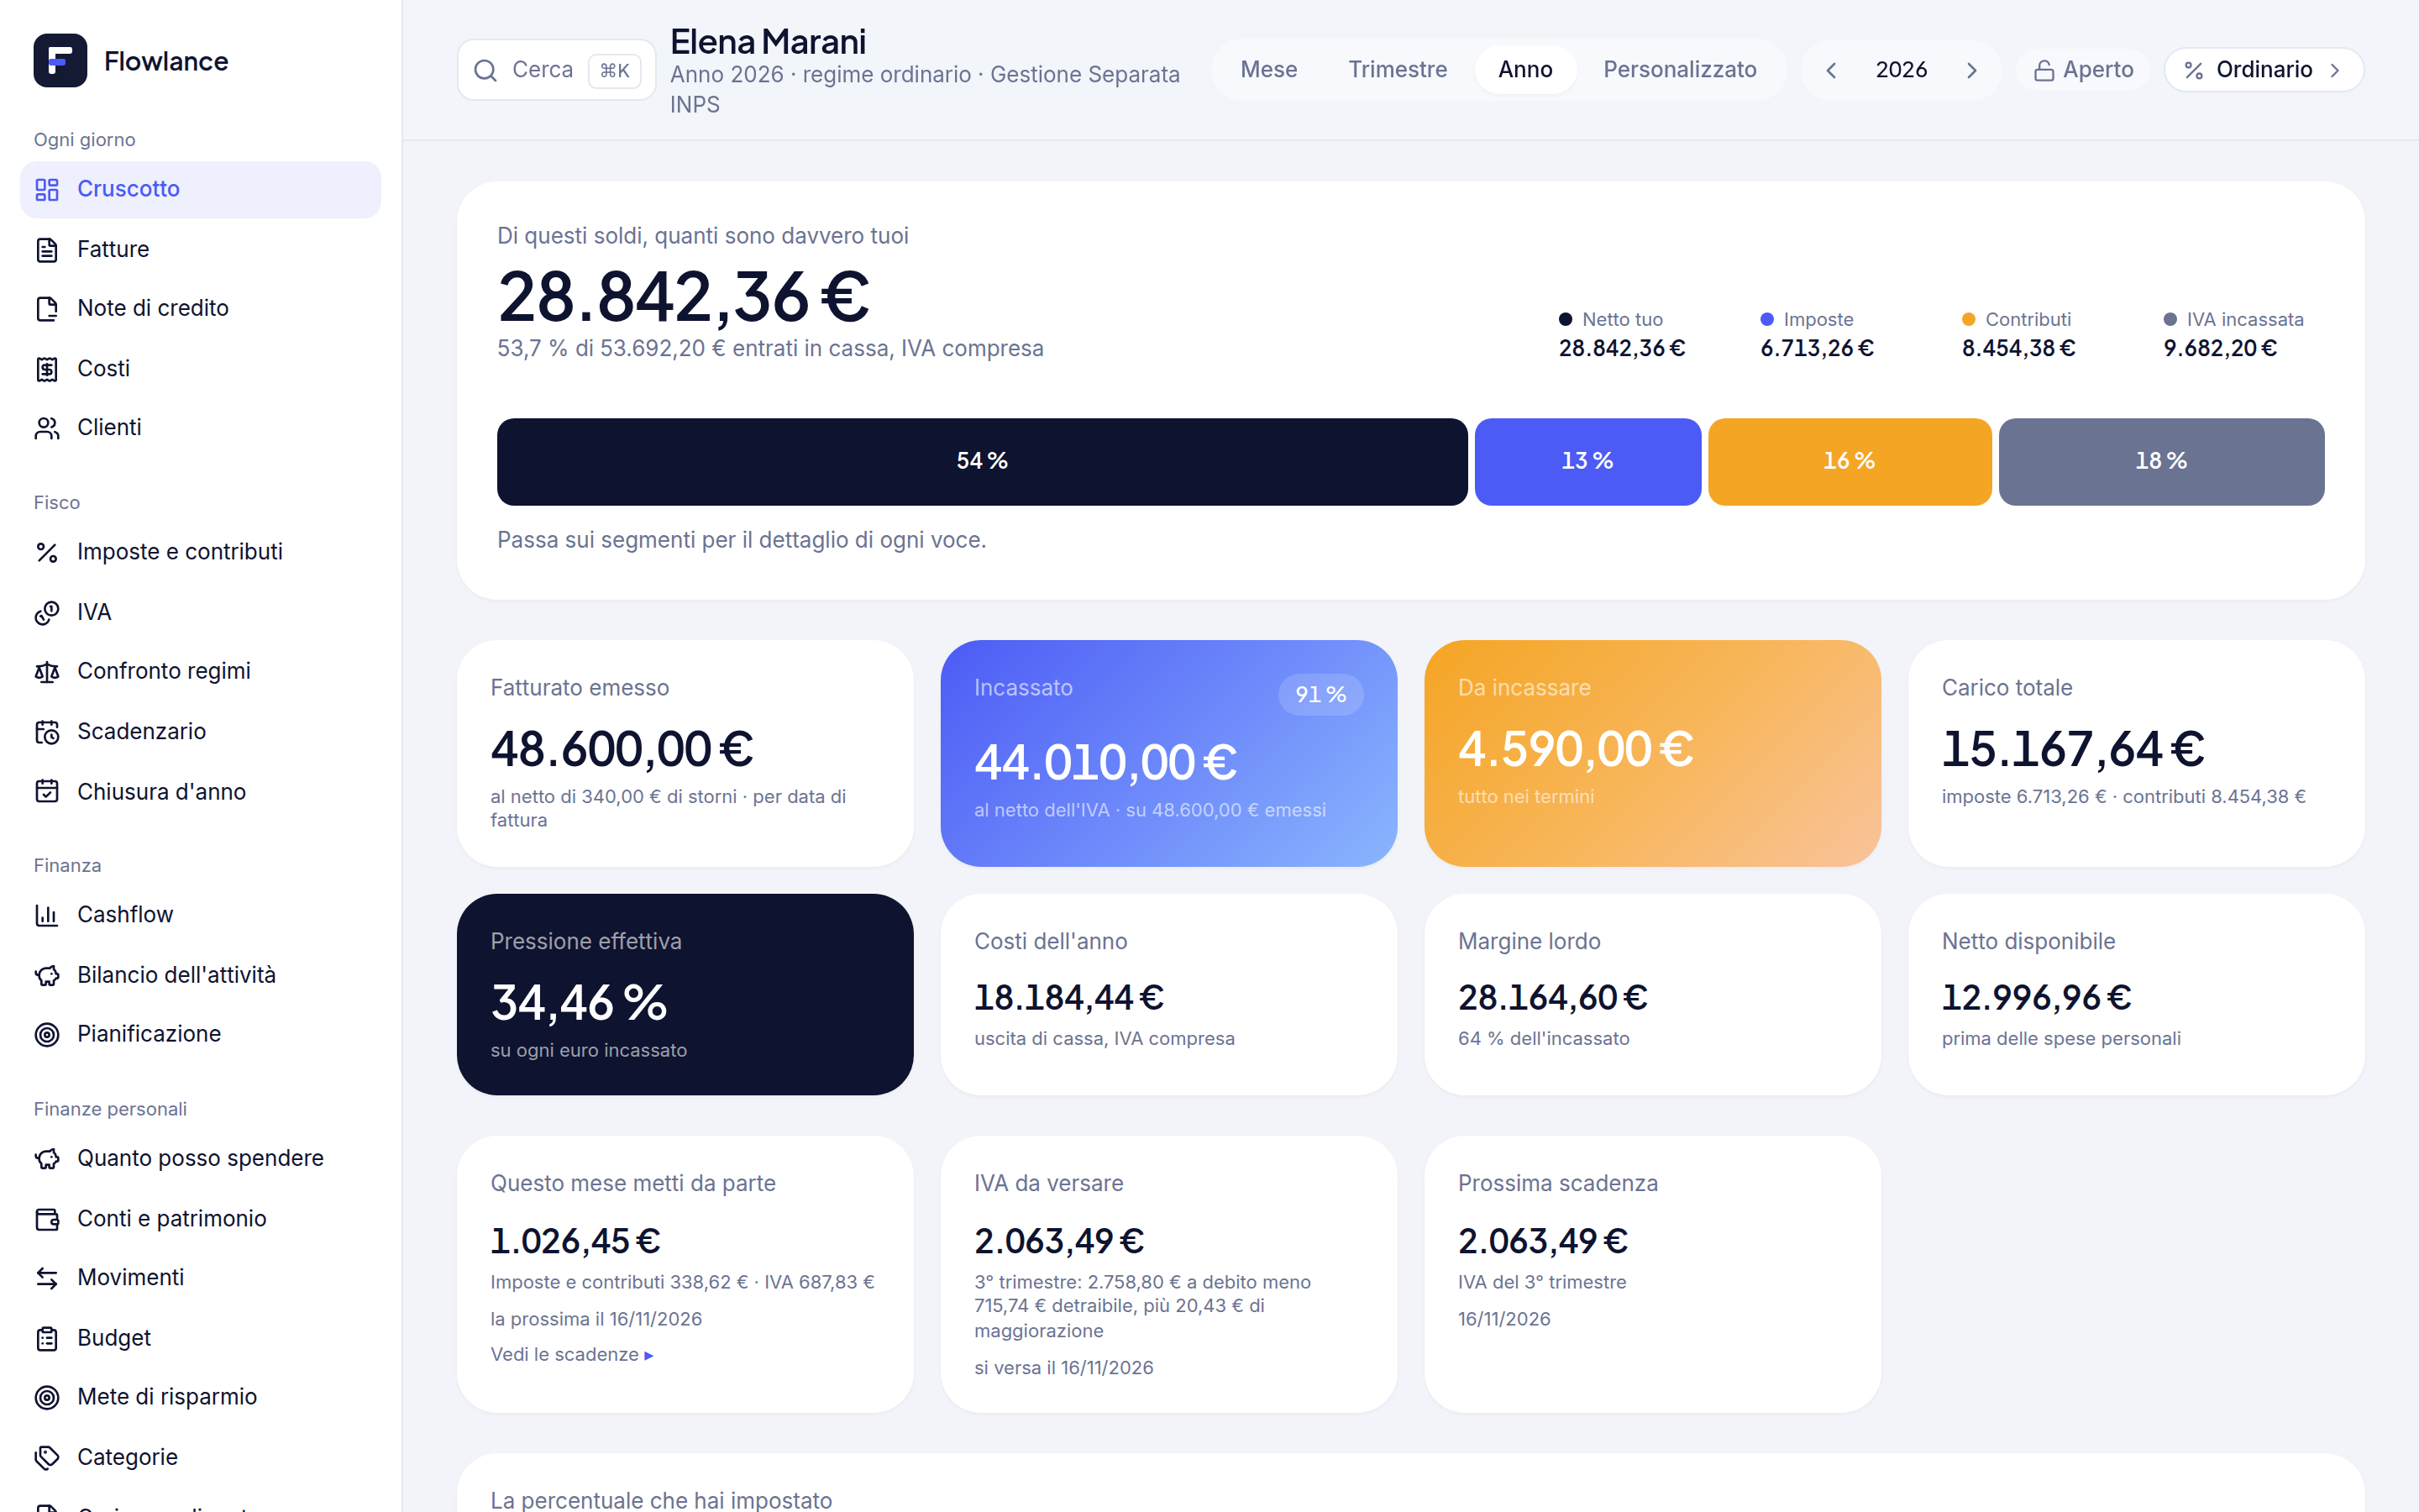Image resolution: width=2419 pixels, height=1512 pixels.
Task: Click the IVA coins icon
Action: coord(47,612)
